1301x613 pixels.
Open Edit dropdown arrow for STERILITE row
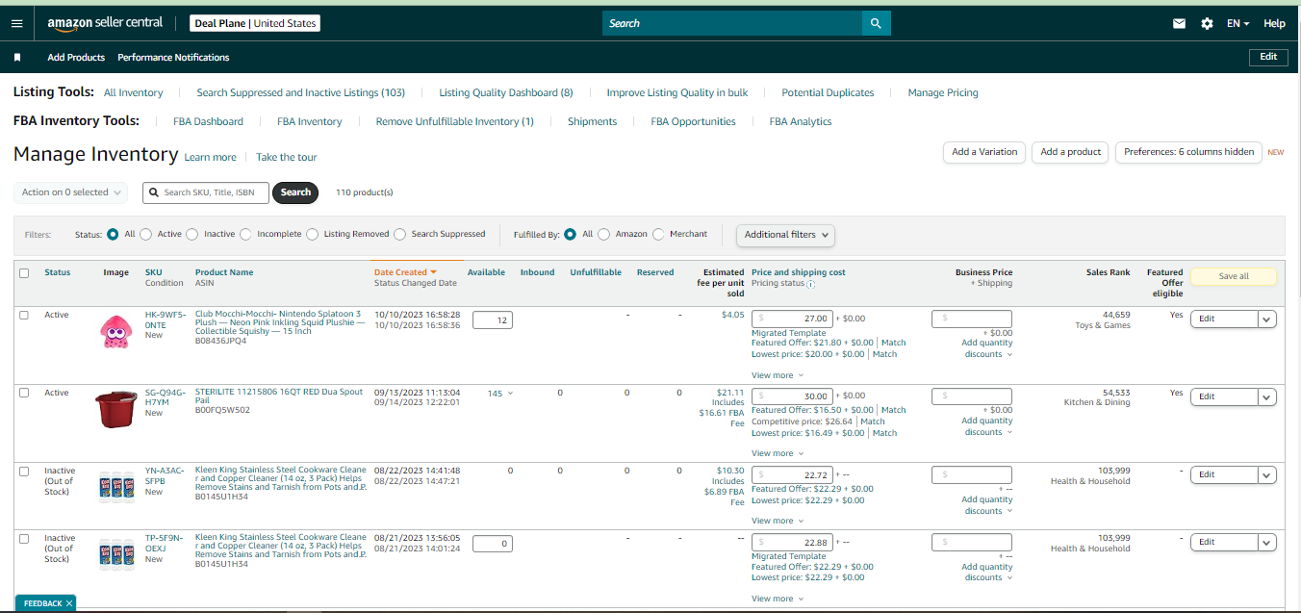tap(1267, 396)
